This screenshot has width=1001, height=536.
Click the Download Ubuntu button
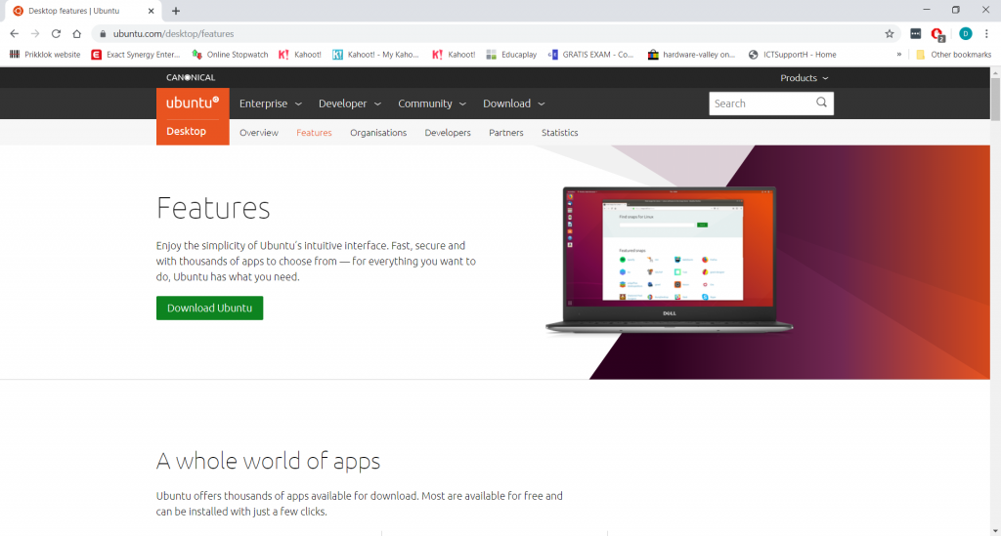click(x=209, y=308)
